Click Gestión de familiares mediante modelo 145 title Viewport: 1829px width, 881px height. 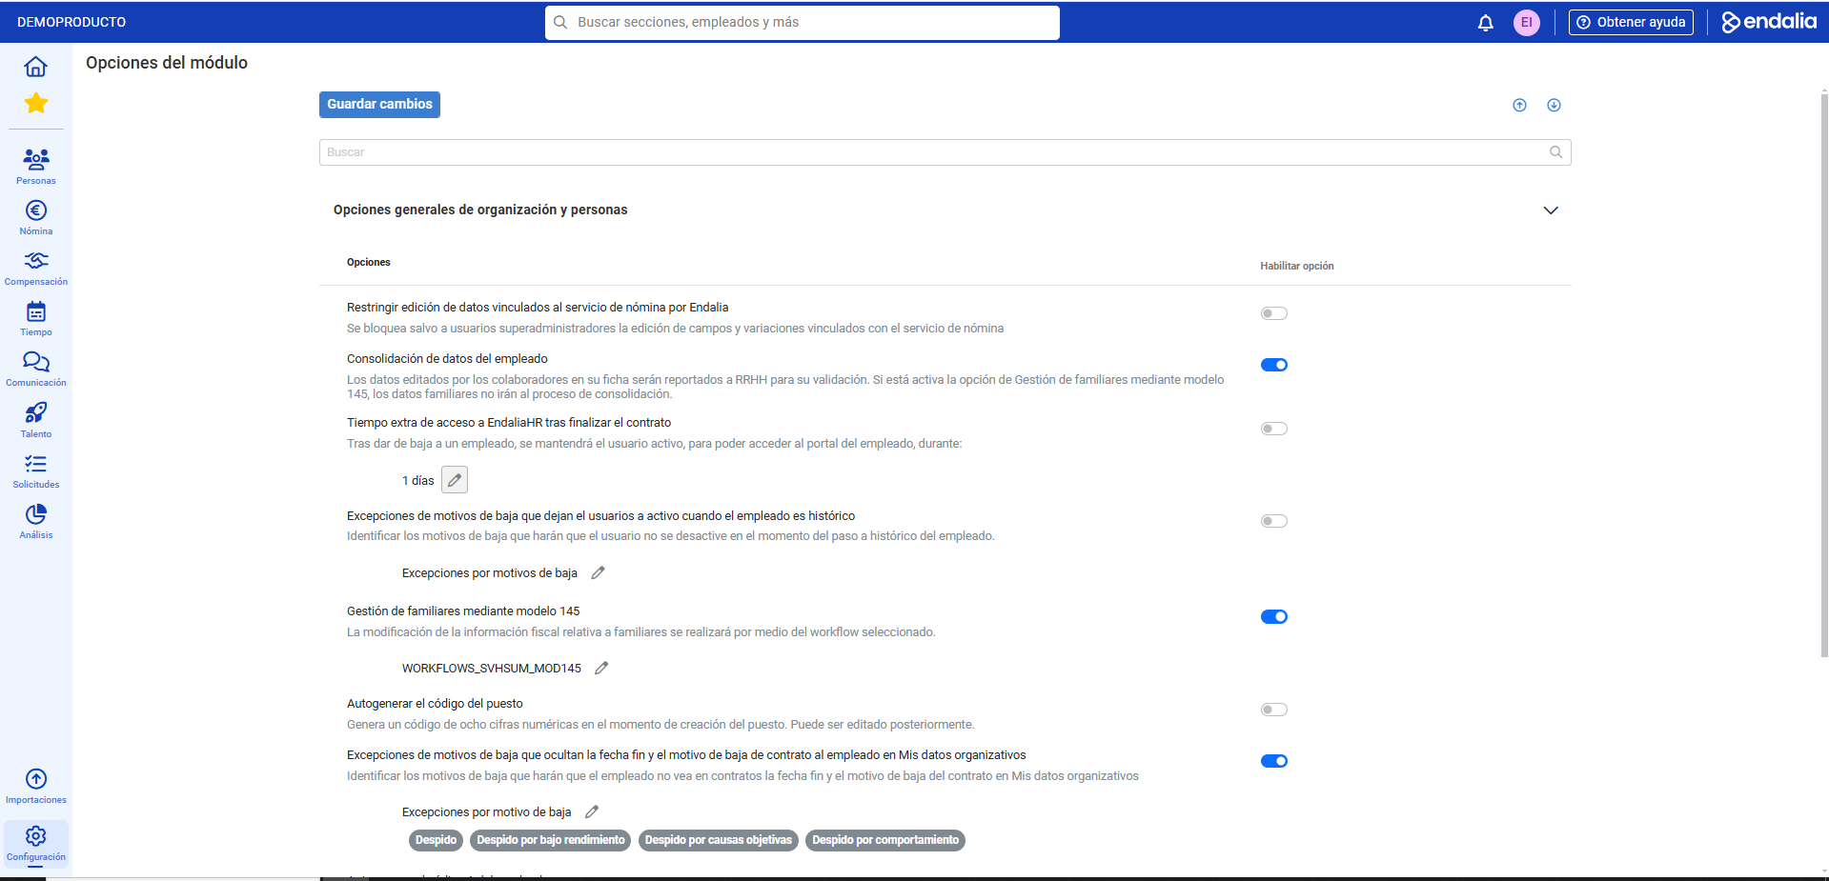click(x=463, y=611)
